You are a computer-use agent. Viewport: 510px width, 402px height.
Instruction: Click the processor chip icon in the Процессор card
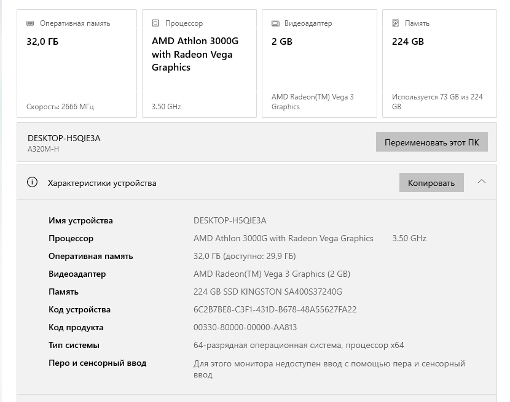pos(155,23)
